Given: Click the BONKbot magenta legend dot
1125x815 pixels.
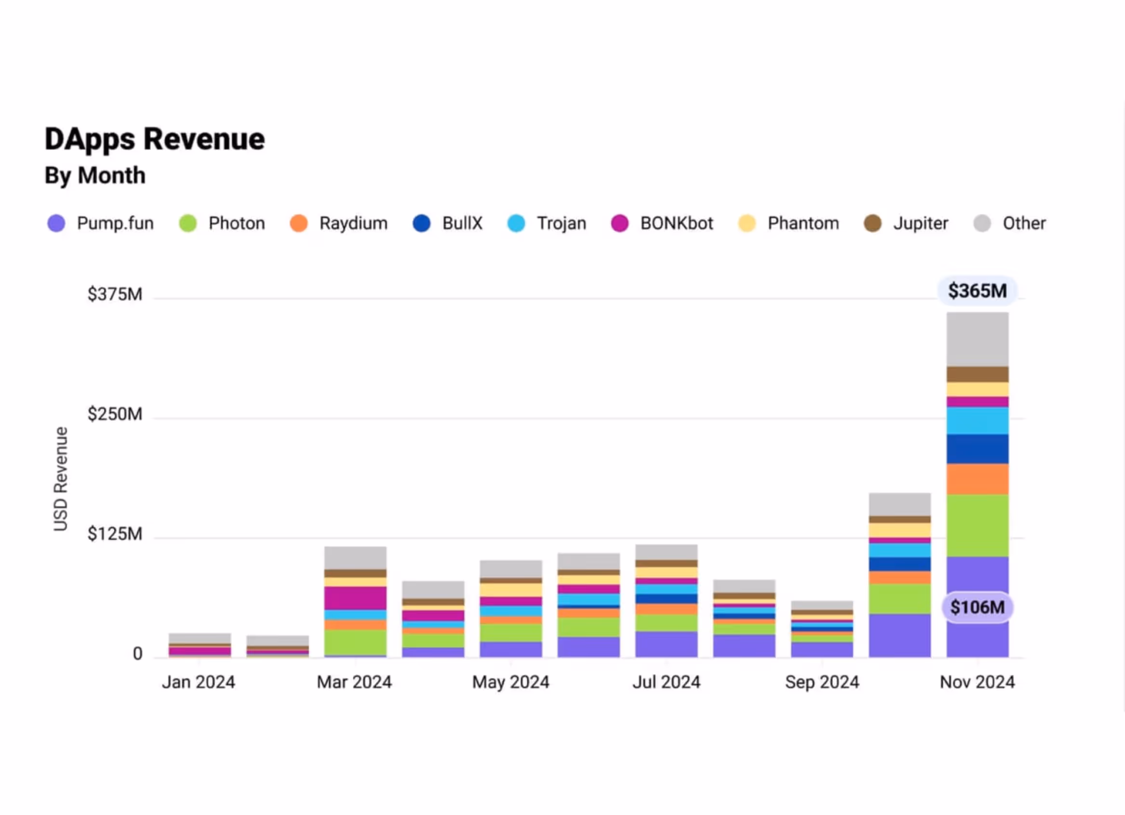Looking at the screenshot, I should (x=619, y=223).
